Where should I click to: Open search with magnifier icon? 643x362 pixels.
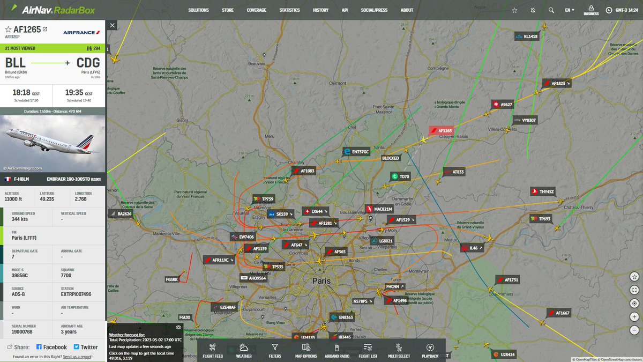[x=551, y=10]
